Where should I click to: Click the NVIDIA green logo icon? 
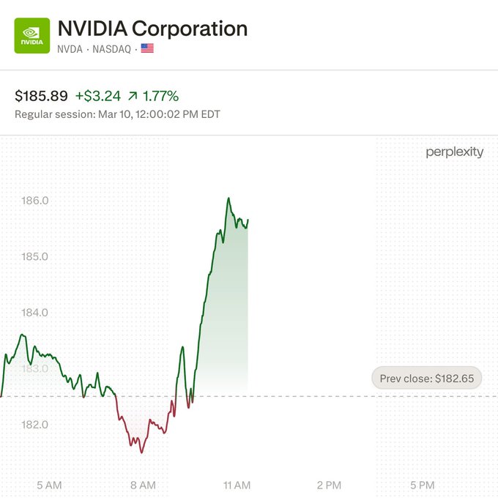32,36
